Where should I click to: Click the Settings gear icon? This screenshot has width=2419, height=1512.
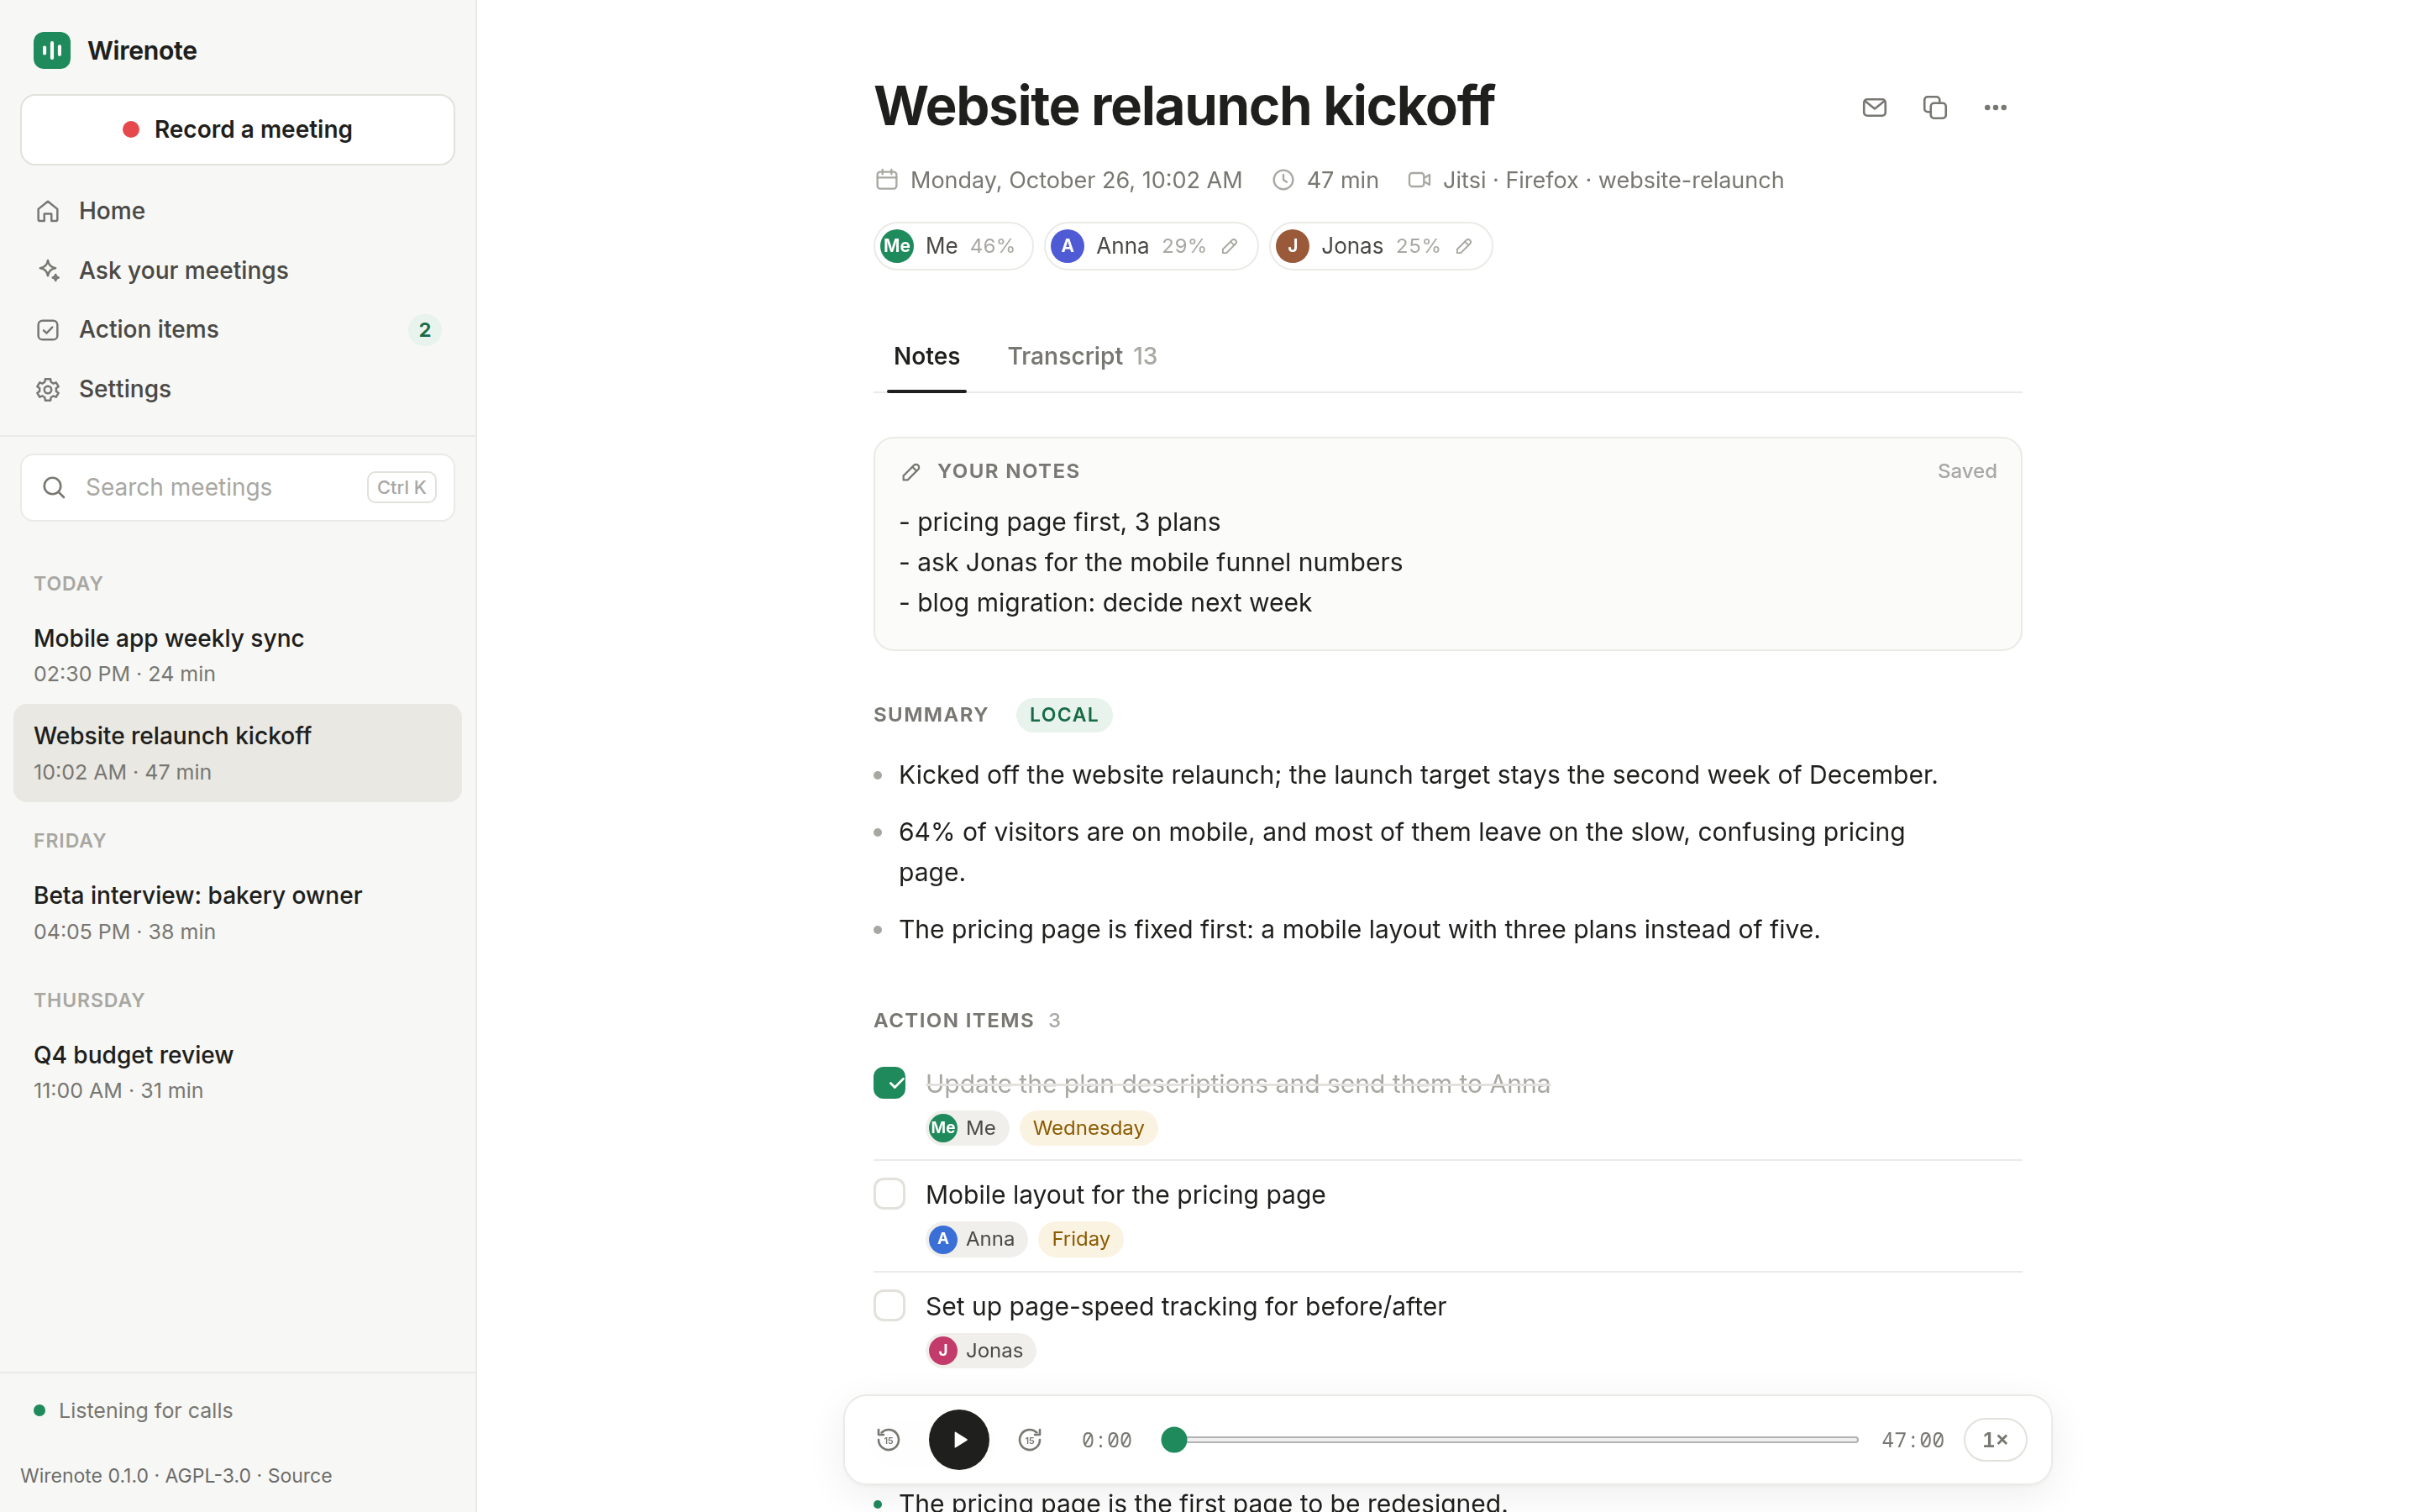pos(48,389)
